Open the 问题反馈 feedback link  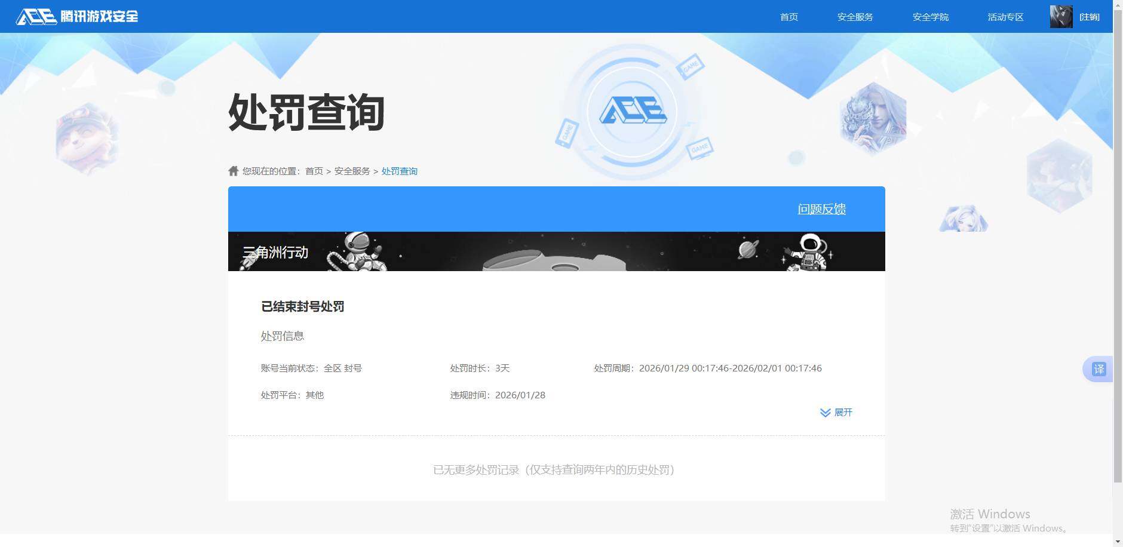point(822,209)
